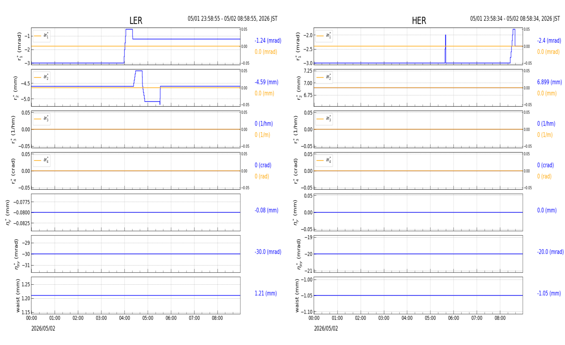Click orange 0 (rad) value beside HER r4 plot

tap(544, 176)
